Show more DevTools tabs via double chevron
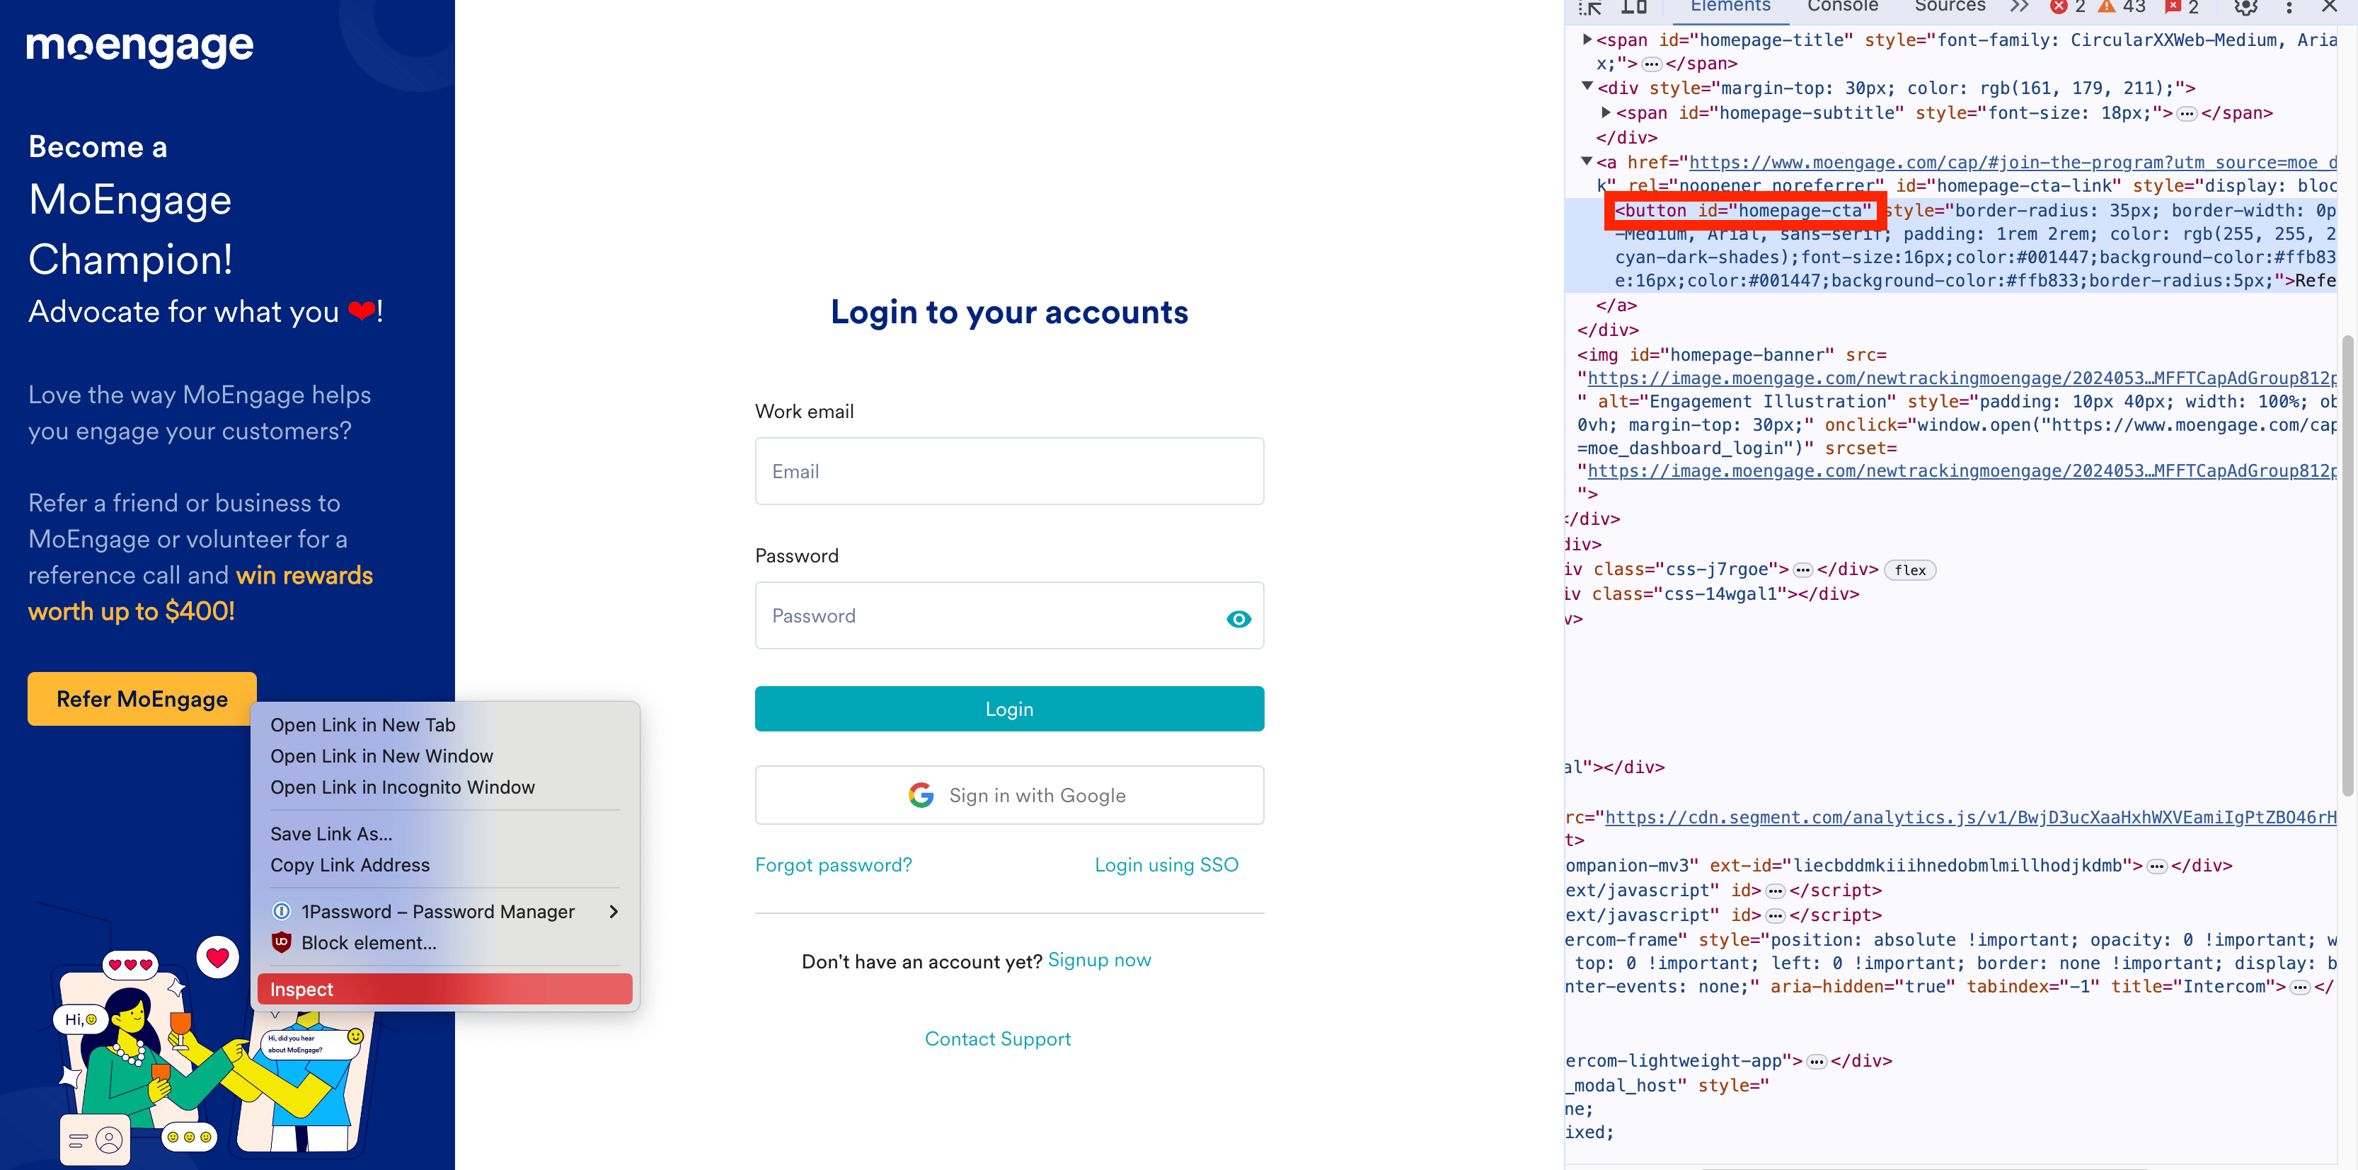Image resolution: width=2358 pixels, height=1170 pixels. [x=2018, y=7]
